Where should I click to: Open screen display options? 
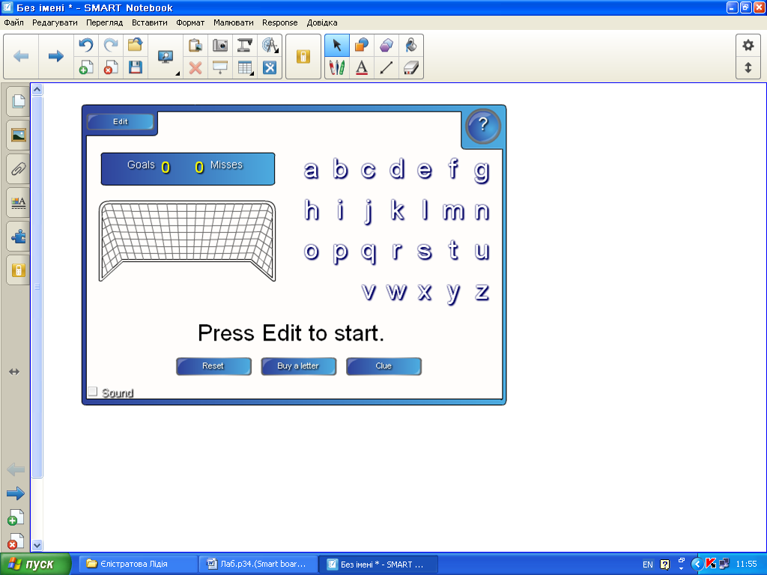[x=166, y=57]
